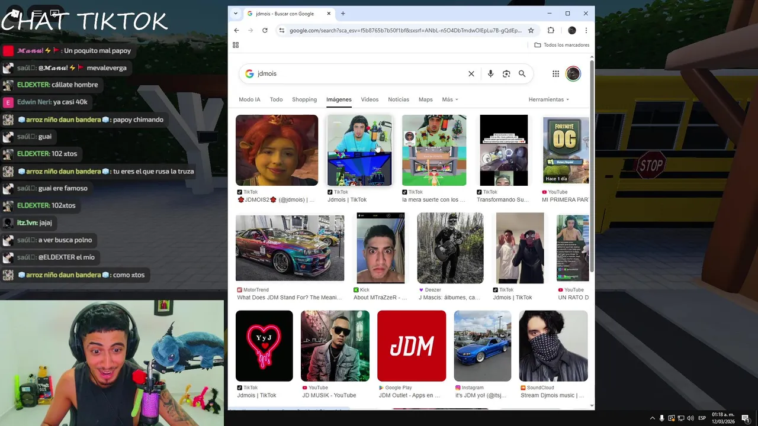This screenshot has width=758, height=426.
Task: Open the site information icon in address bar
Action: tap(282, 30)
